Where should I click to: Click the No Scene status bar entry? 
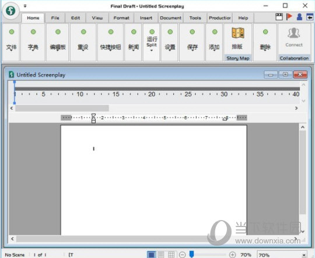coord(15,254)
